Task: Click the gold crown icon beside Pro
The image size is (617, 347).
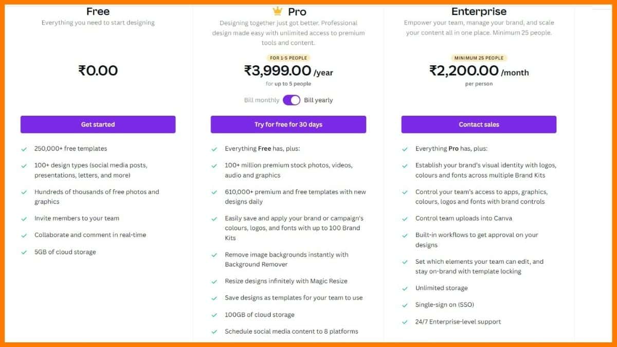Action: [x=278, y=11]
